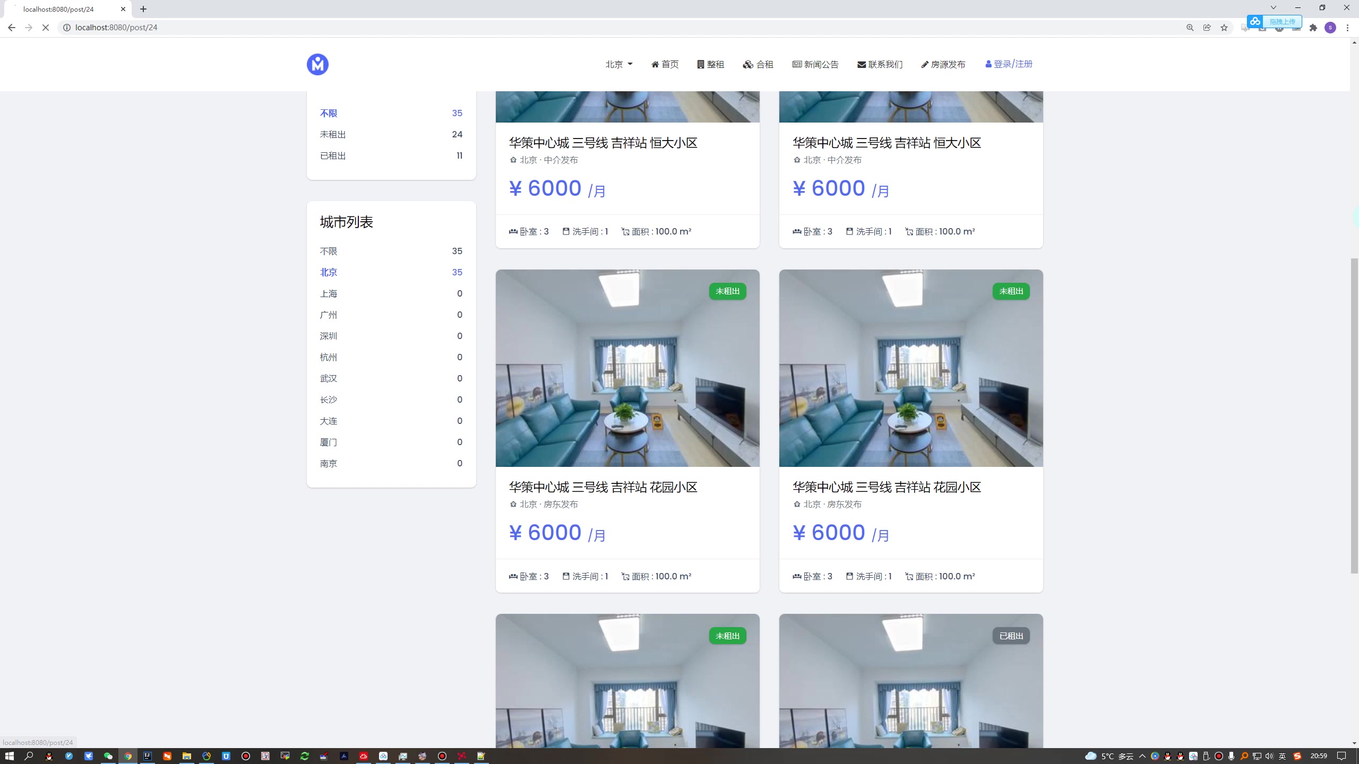Open the right 花园小区 listing title
The width and height of the screenshot is (1359, 764).
[x=887, y=487]
